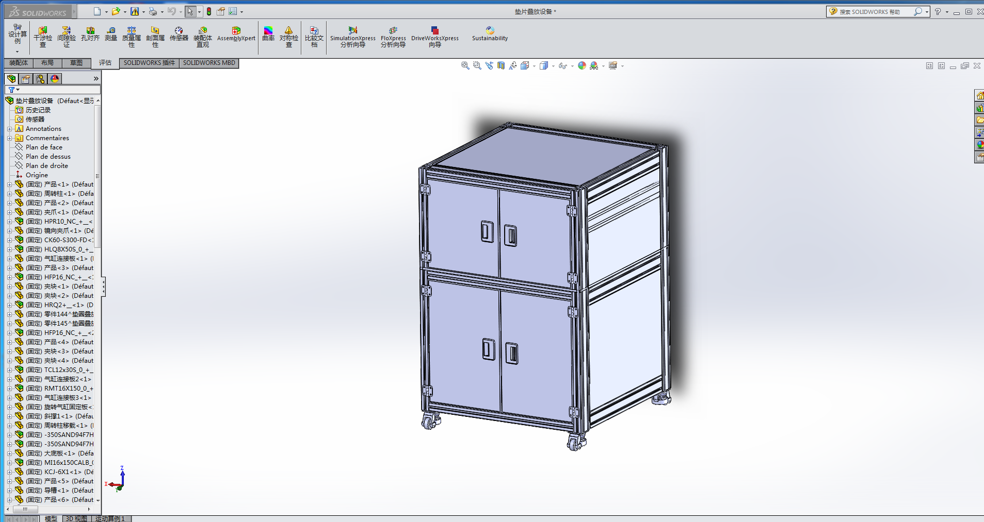Launch AssemblyXpert from the ribbon

point(236,34)
